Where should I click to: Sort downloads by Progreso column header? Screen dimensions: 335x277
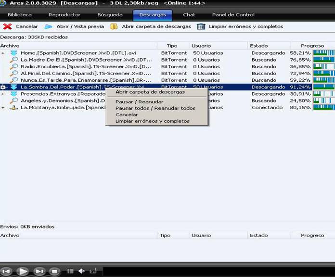tap(312, 46)
